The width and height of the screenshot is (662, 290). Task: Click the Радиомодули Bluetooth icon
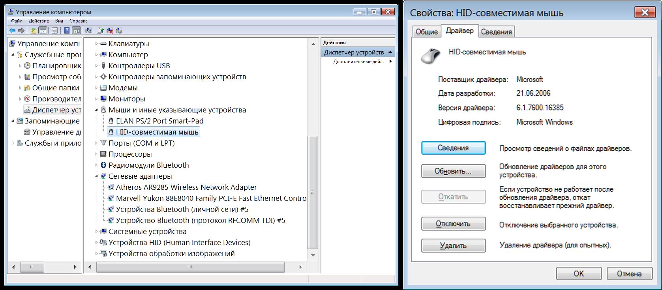tap(103, 165)
